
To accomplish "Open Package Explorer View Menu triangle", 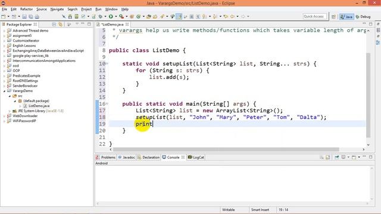I will point(77,24).
